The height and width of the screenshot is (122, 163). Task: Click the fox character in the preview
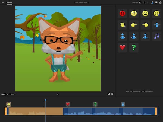(60, 50)
